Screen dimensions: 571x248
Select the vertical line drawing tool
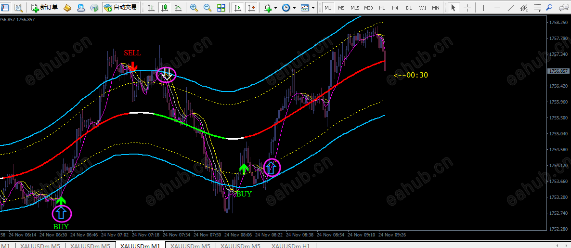483,7
